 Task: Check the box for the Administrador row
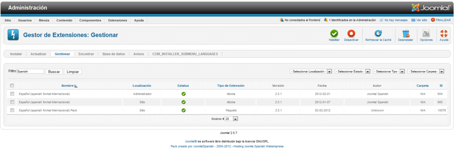[12, 93]
